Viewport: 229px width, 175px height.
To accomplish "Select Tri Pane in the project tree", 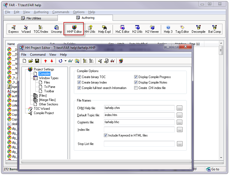I will [x=50, y=87].
